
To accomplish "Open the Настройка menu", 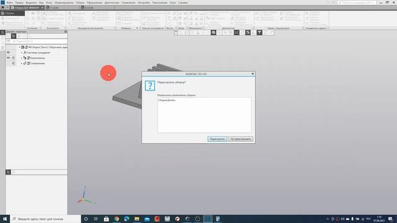I will [143, 2].
